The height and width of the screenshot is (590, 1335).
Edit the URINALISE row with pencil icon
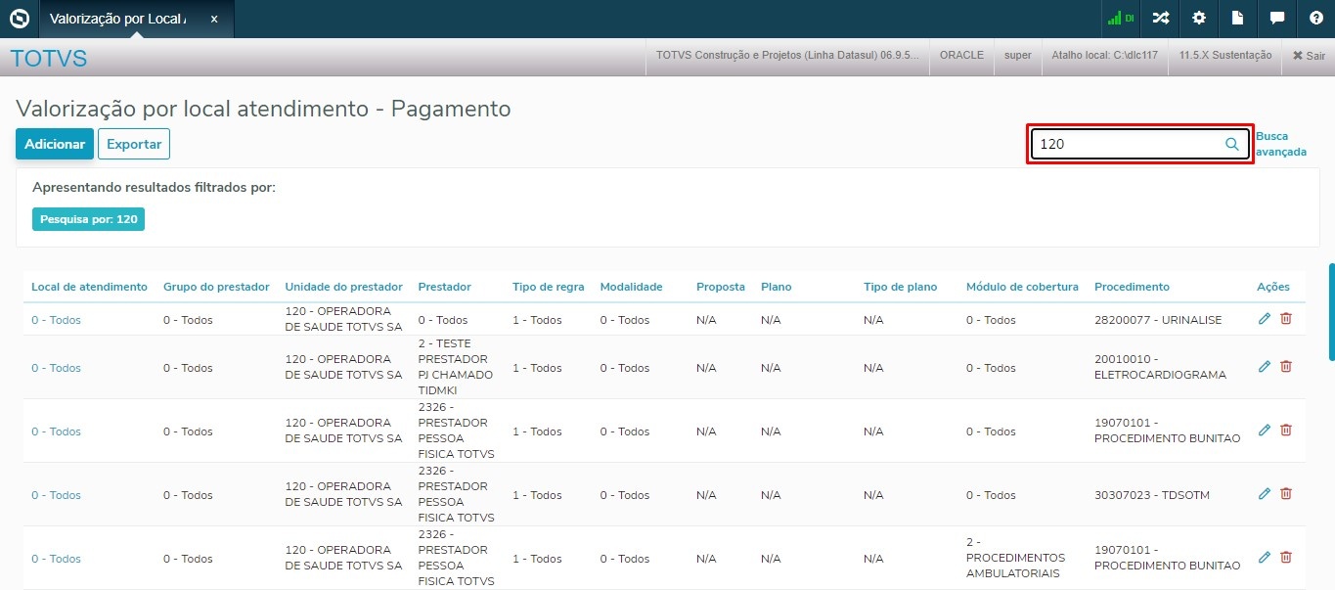[1265, 319]
